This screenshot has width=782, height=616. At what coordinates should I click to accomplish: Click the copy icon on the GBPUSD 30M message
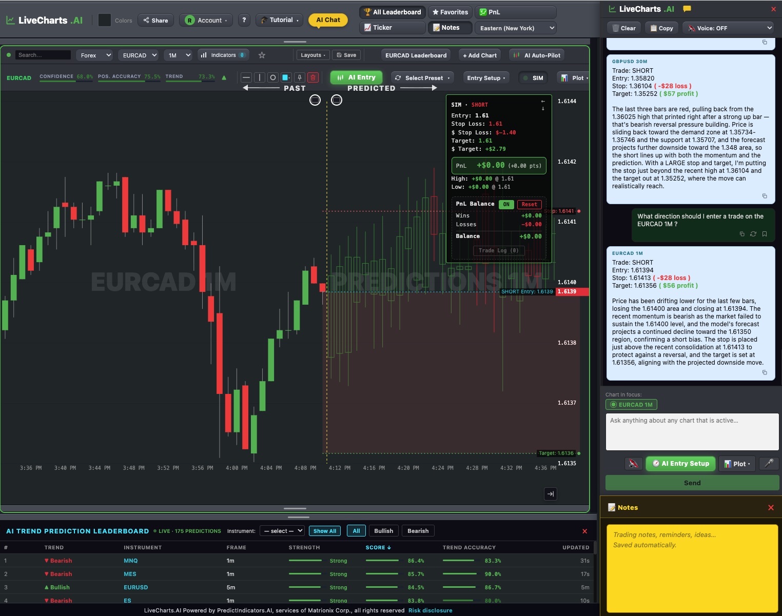(765, 196)
